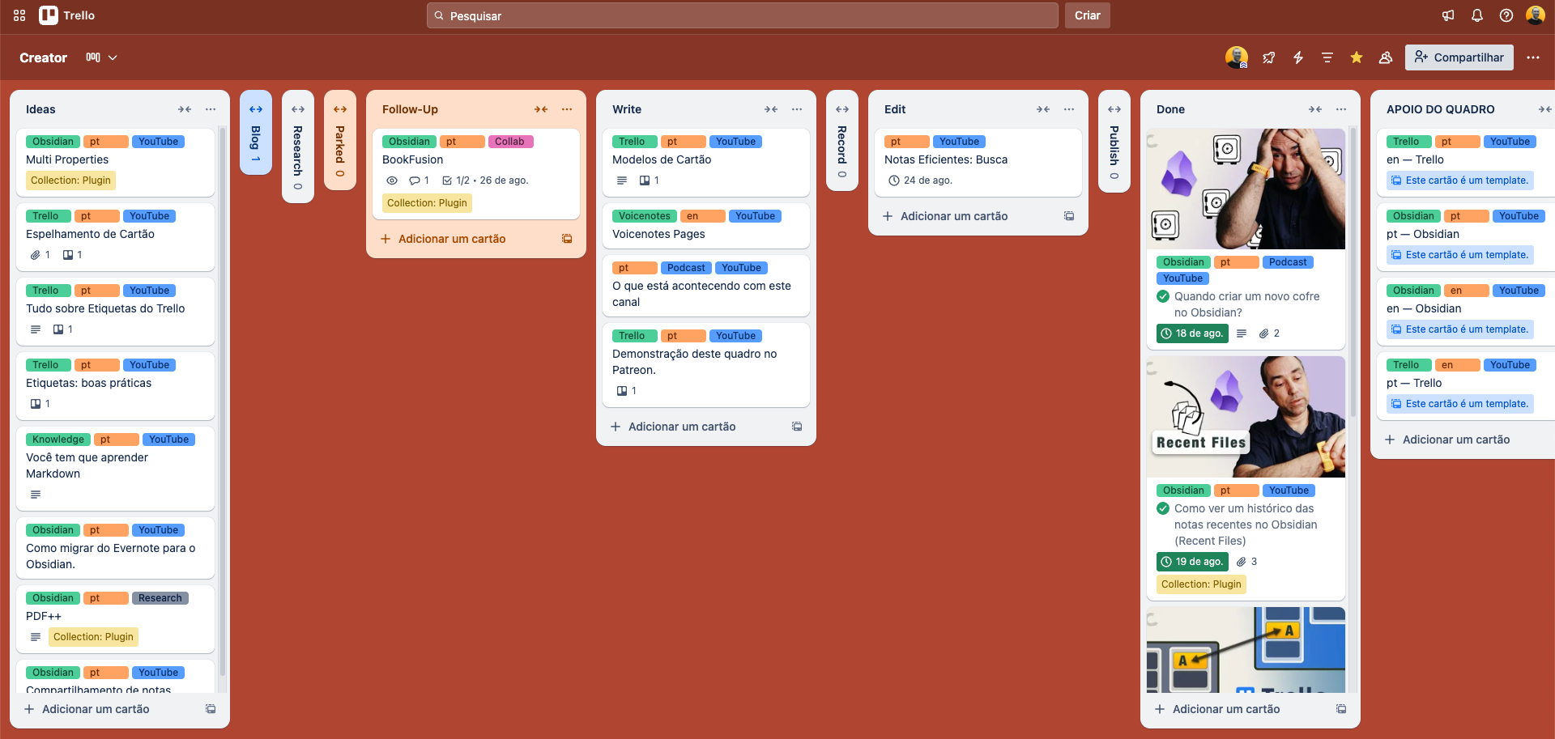The height and width of the screenshot is (739, 1555).
Task: Create from template in Write list
Action: tap(797, 427)
